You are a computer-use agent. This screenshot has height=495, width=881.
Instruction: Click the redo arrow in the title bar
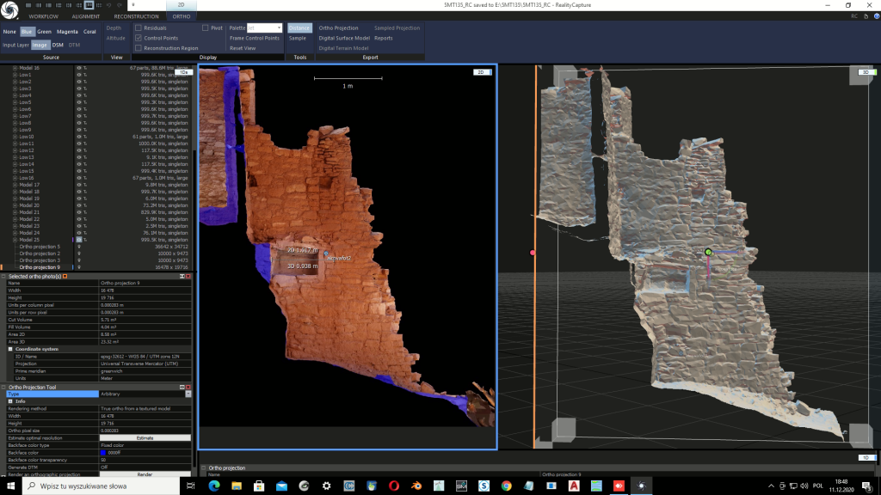click(x=120, y=5)
